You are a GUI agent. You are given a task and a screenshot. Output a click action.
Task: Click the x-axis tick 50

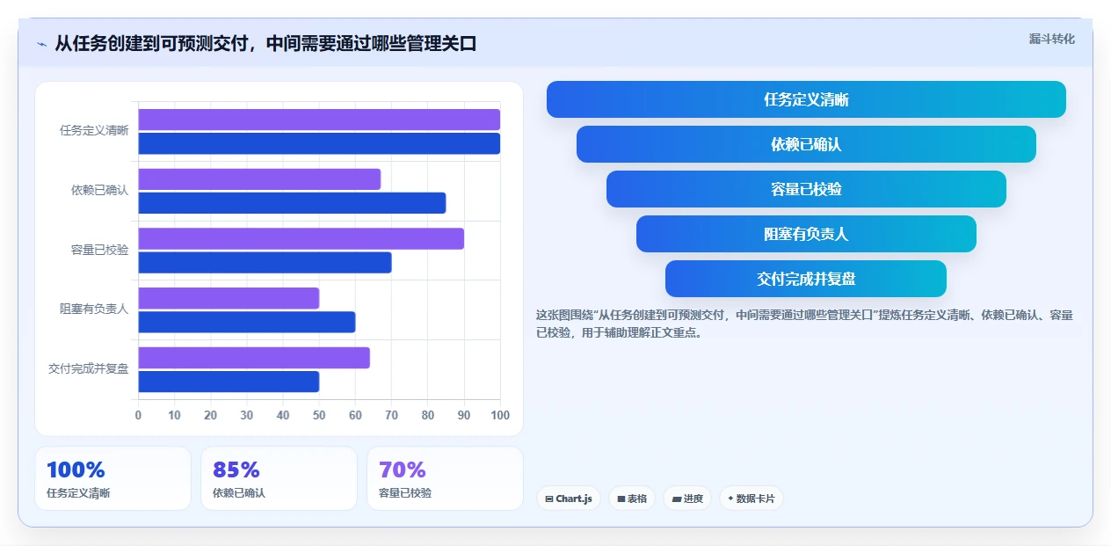tap(319, 415)
